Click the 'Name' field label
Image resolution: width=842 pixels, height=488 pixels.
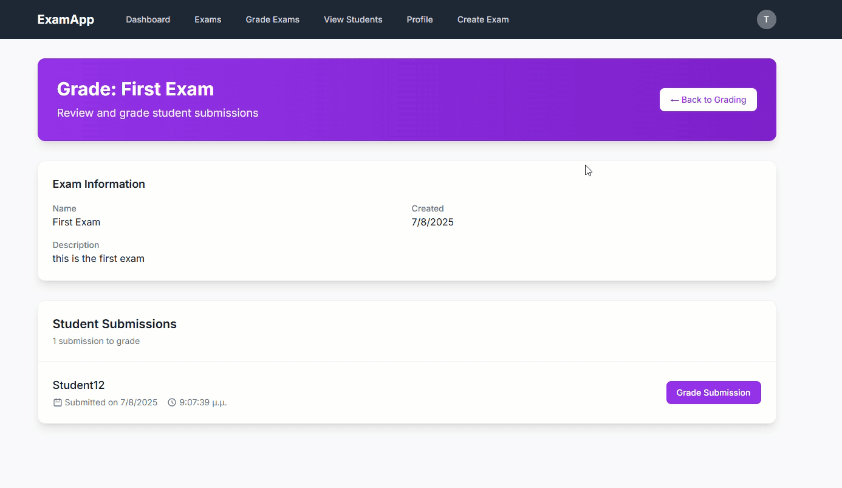pos(64,208)
